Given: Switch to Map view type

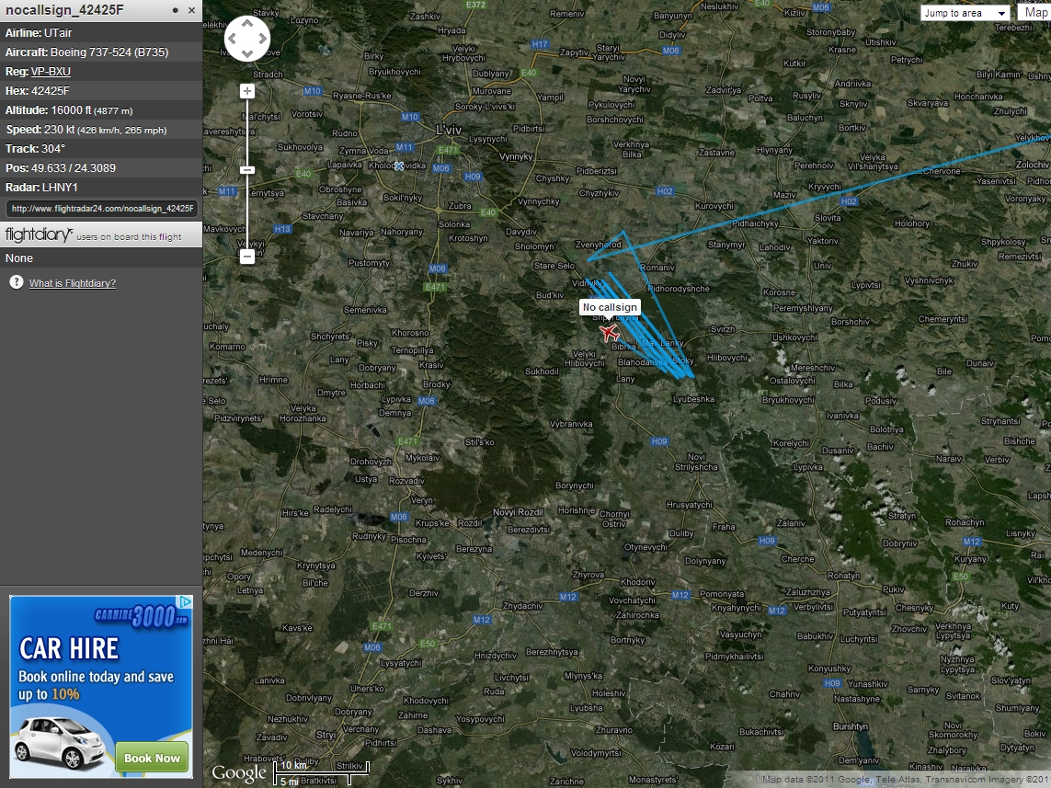Looking at the screenshot, I should pos(1035,13).
